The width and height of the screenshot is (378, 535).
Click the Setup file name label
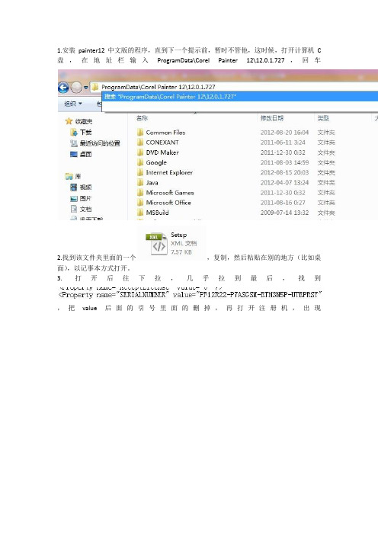[179, 235]
